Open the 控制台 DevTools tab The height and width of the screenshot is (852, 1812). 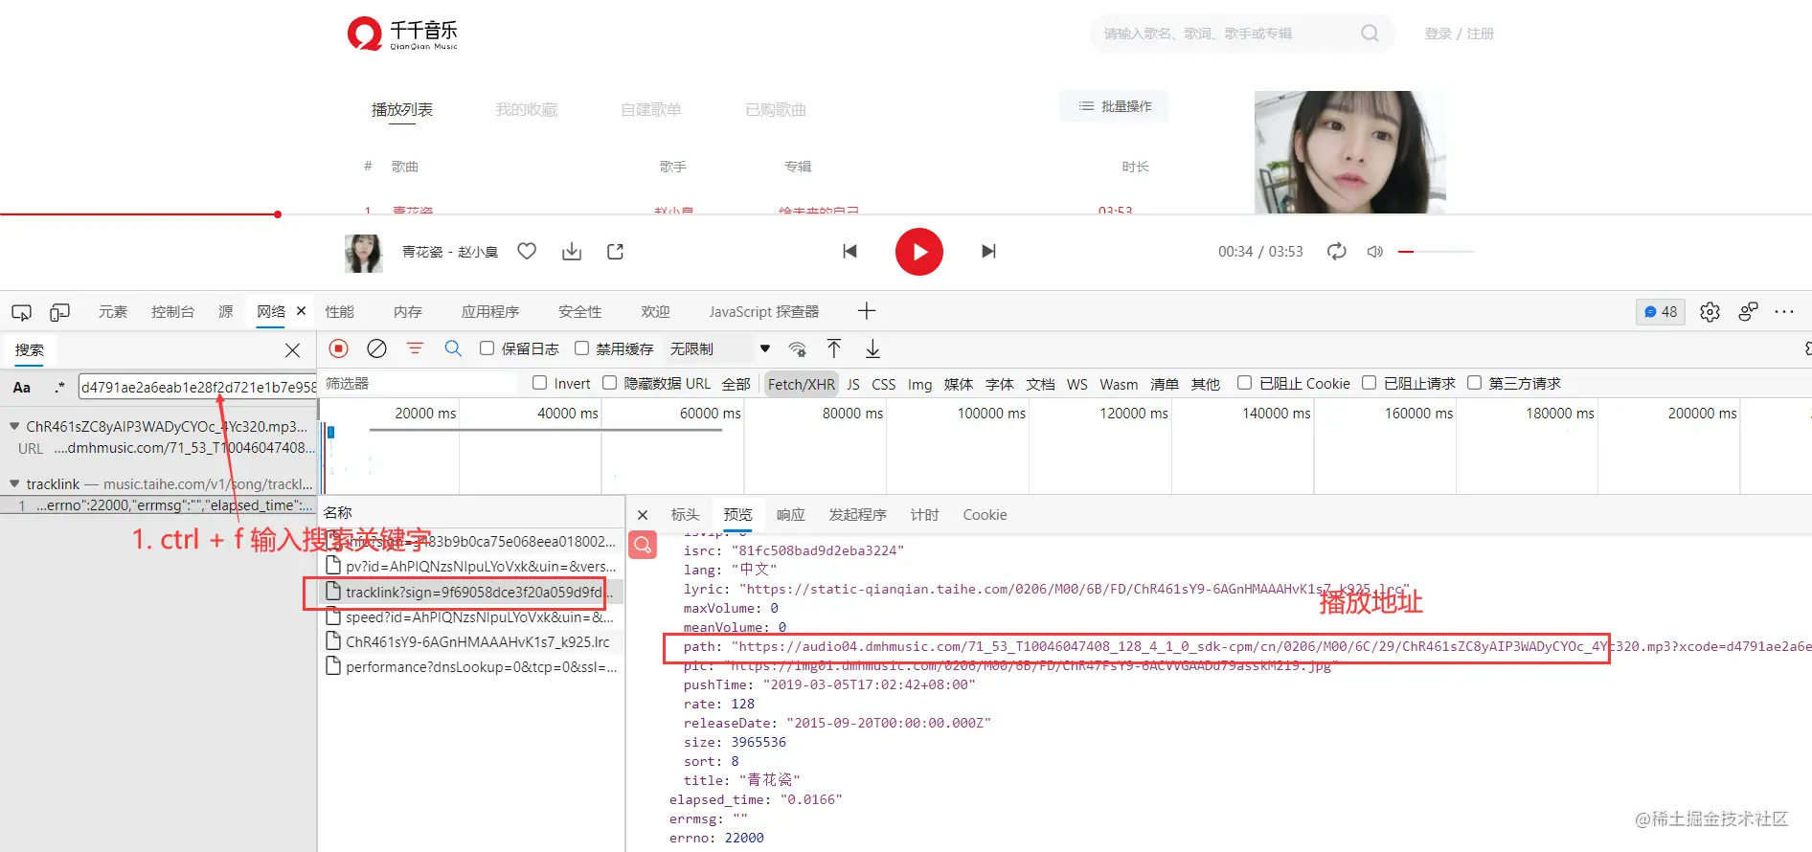coord(172,312)
